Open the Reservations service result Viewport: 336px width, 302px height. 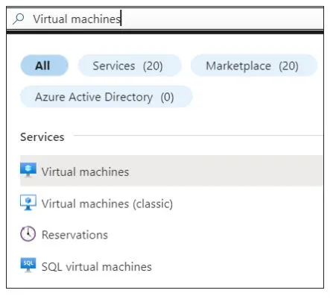[171, 234]
